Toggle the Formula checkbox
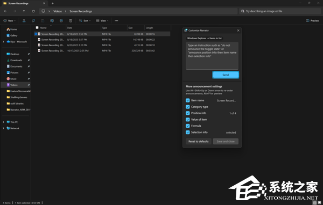 click(188, 126)
